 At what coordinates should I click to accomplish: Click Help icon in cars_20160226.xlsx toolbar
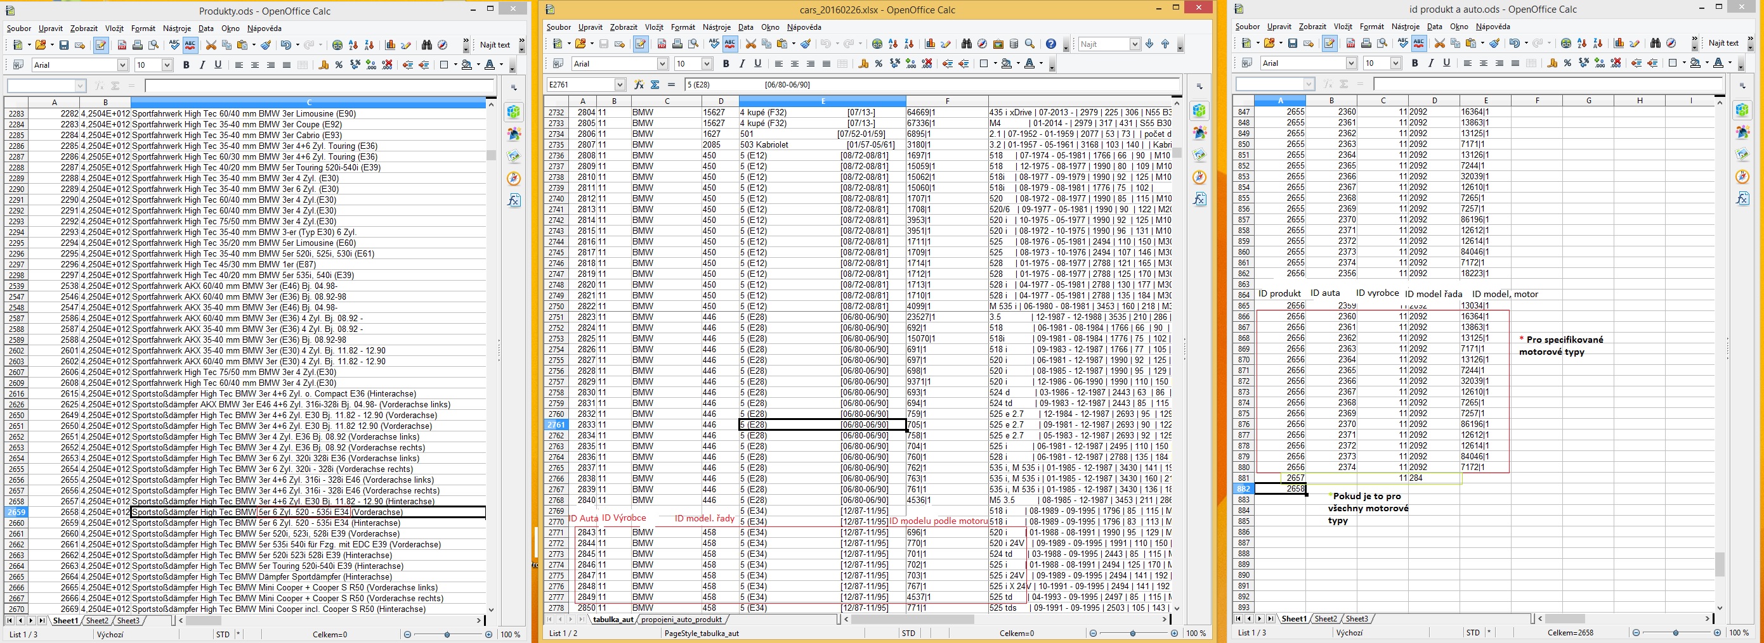pyautogui.click(x=1050, y=44)
